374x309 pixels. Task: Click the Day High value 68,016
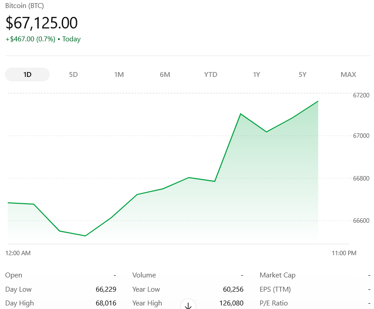tap(106, 303)
